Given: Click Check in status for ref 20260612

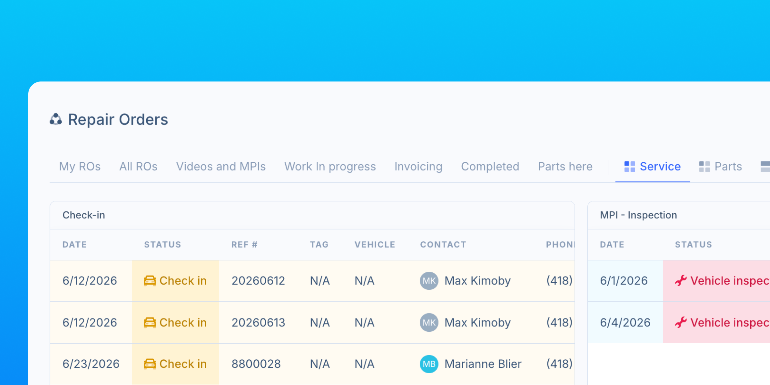Looking at the screenshot, I should 175,281.
